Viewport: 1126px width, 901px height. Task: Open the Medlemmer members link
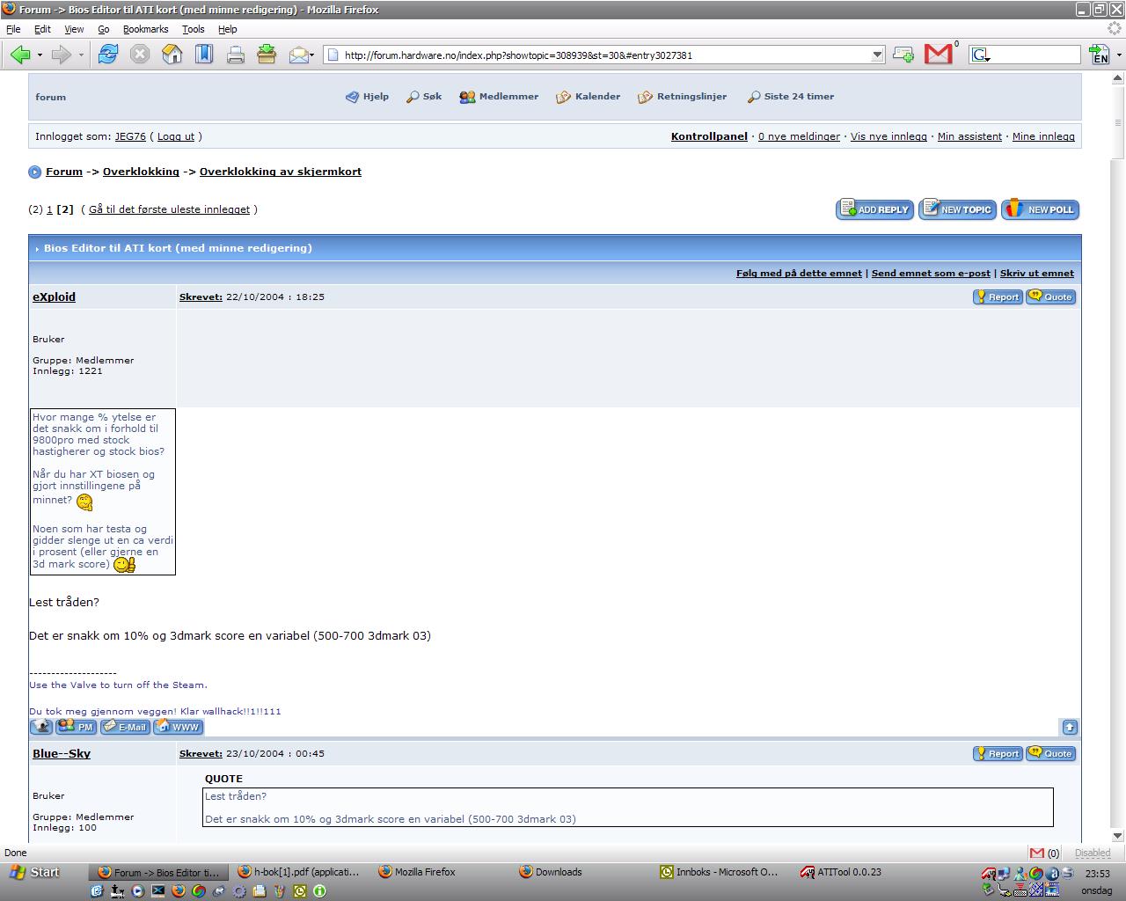(x=499, y=97)
